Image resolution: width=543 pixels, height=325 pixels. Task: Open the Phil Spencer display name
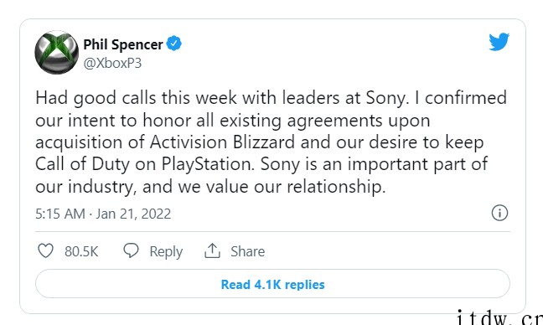tap(123, 44)
